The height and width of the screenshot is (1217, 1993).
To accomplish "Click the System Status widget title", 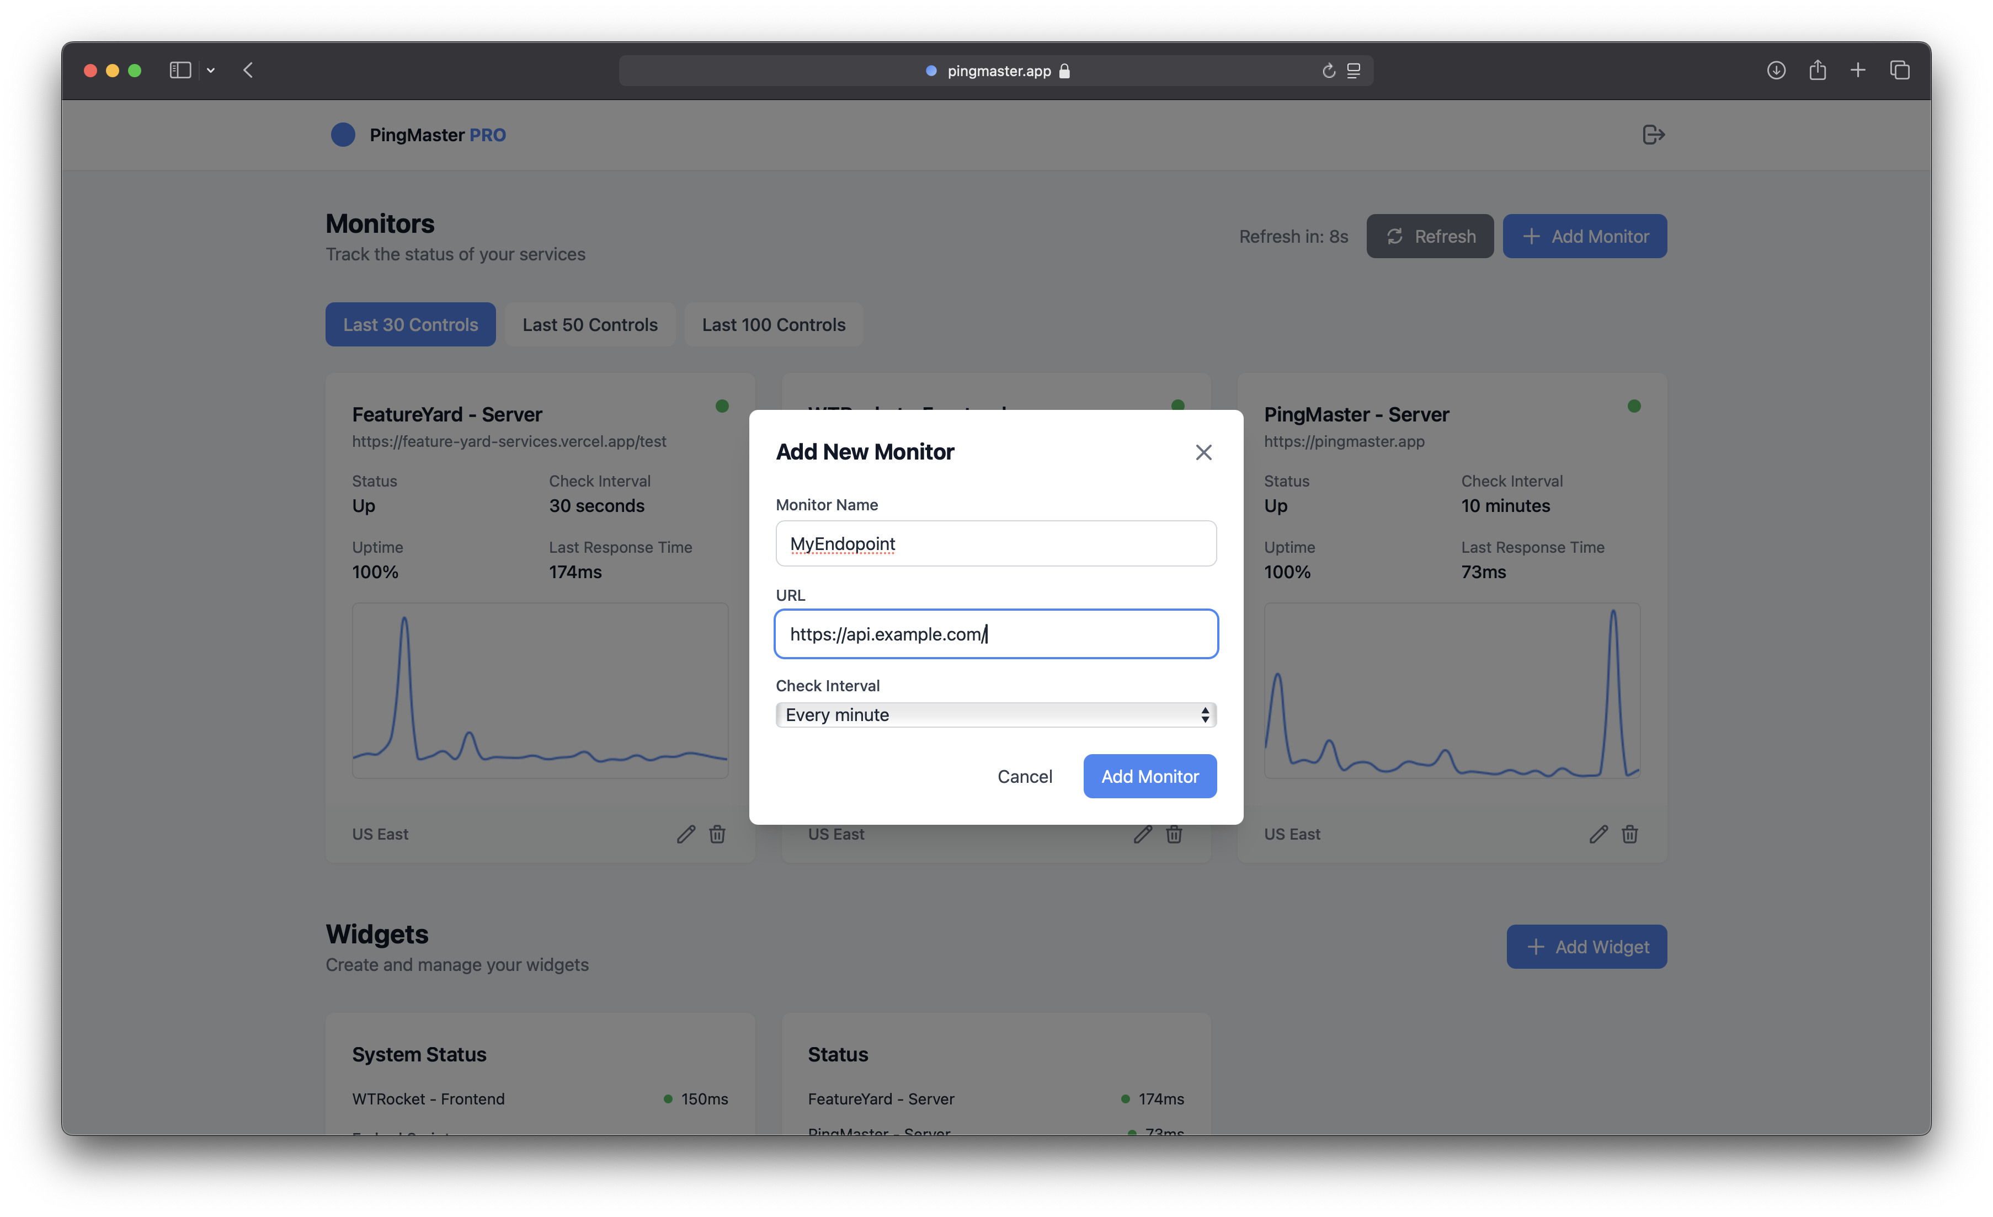I will pos(419,1054).
